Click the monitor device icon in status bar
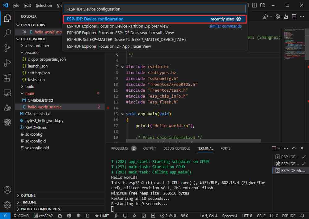 (x=125, y=216)
